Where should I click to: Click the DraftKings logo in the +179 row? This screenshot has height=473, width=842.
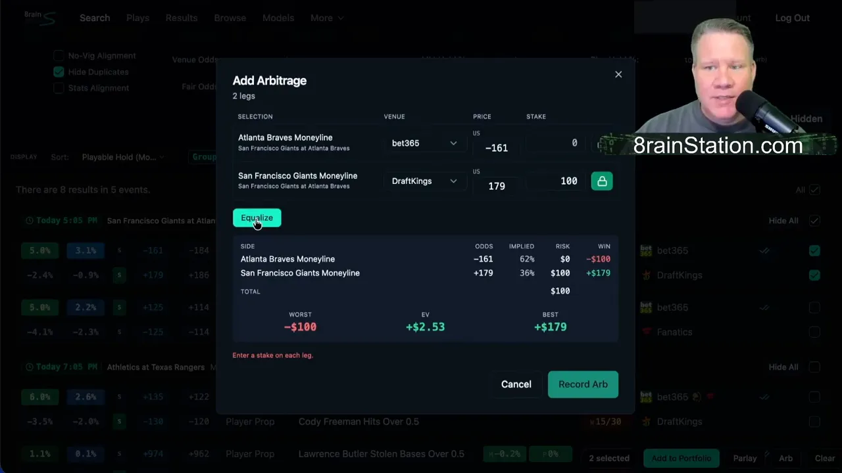tap(646, 275)
